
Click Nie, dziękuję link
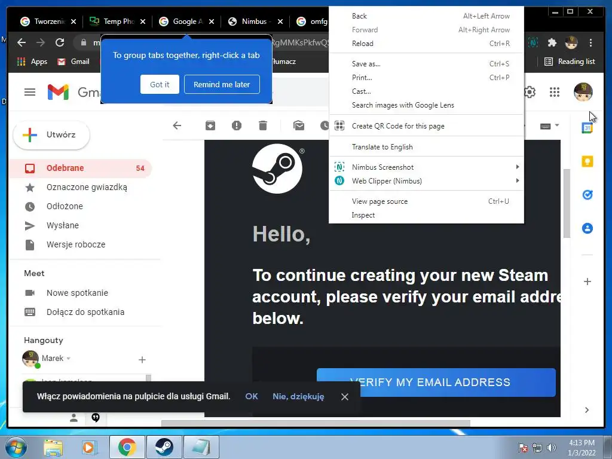[x=298, y=396]
